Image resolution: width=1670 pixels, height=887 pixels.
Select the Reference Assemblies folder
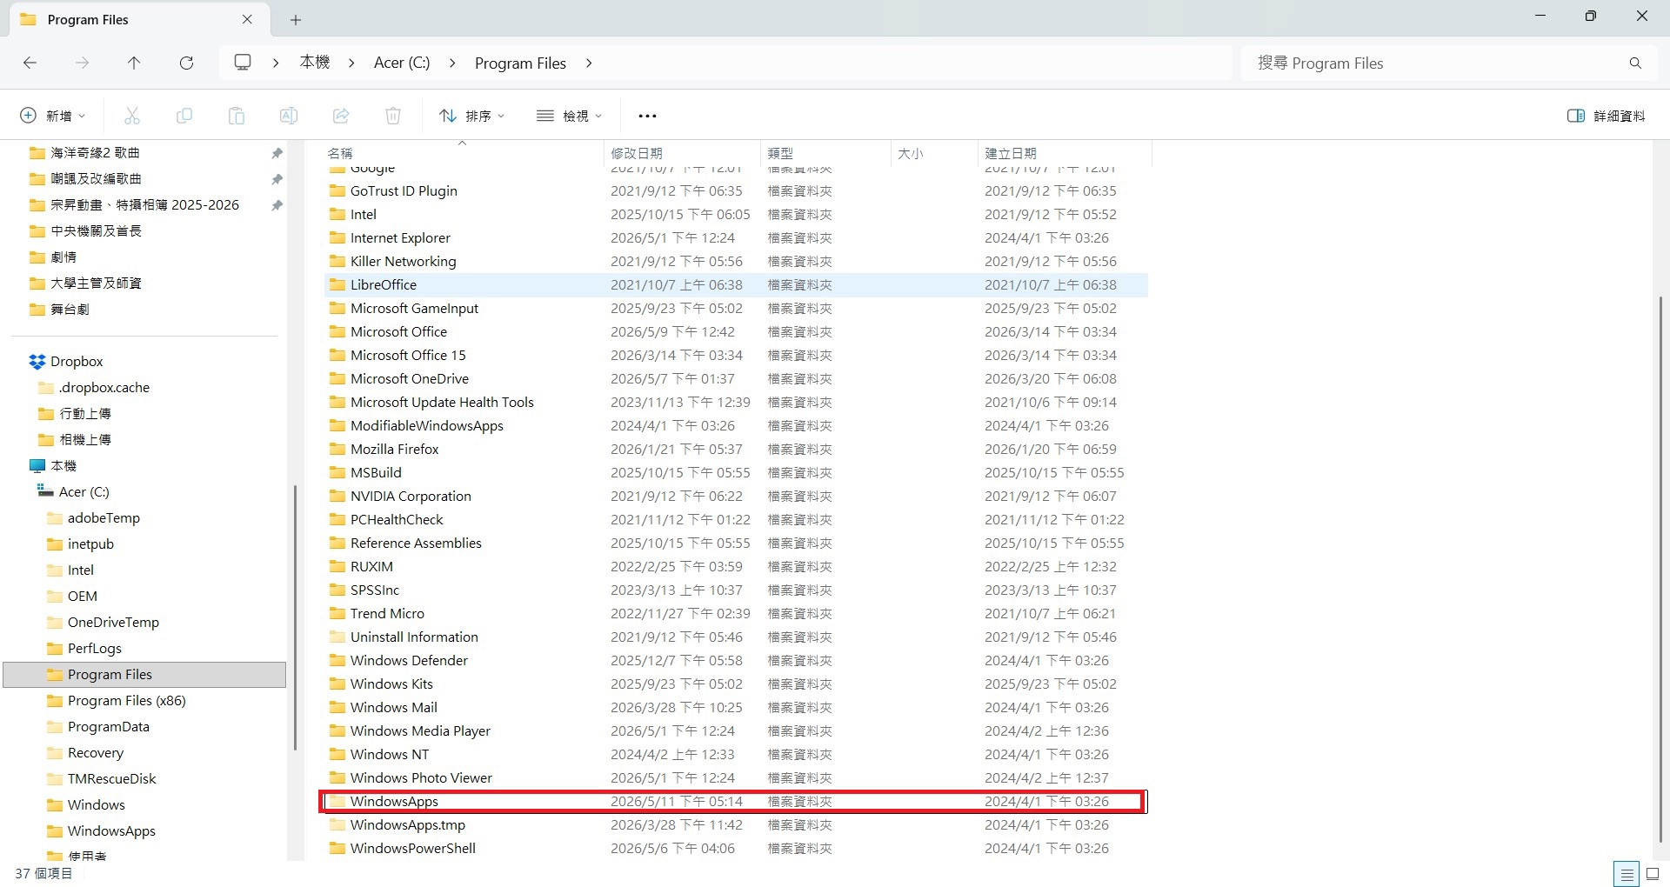click(736, 544)
